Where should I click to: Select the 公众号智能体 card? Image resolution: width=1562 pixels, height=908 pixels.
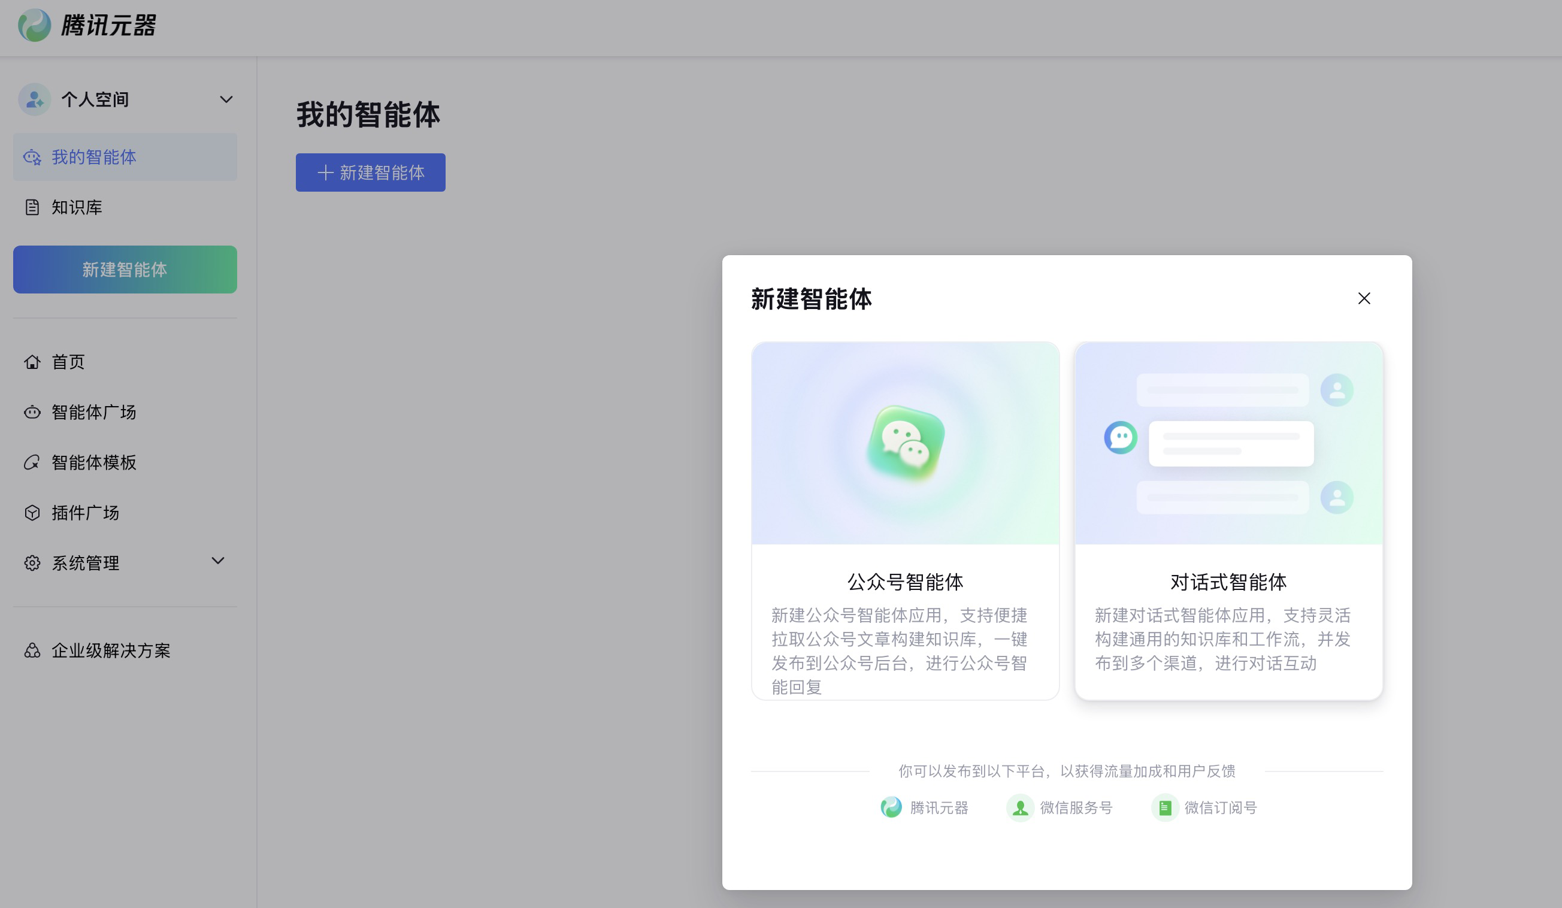[904, 520]
